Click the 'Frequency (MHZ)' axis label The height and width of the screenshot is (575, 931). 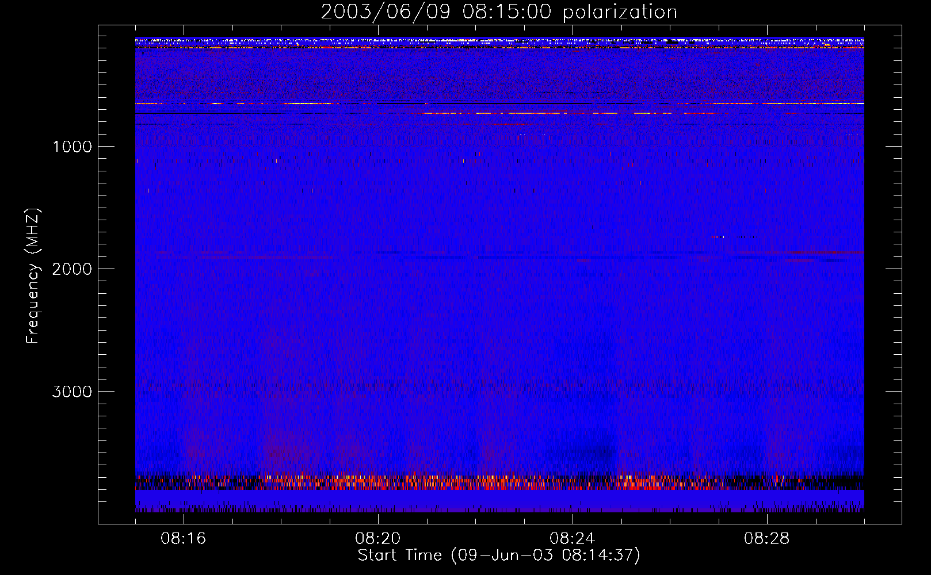point(33,276)
